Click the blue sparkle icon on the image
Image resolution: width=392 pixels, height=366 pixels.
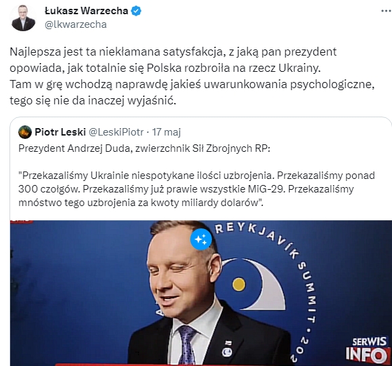(201, 239)
